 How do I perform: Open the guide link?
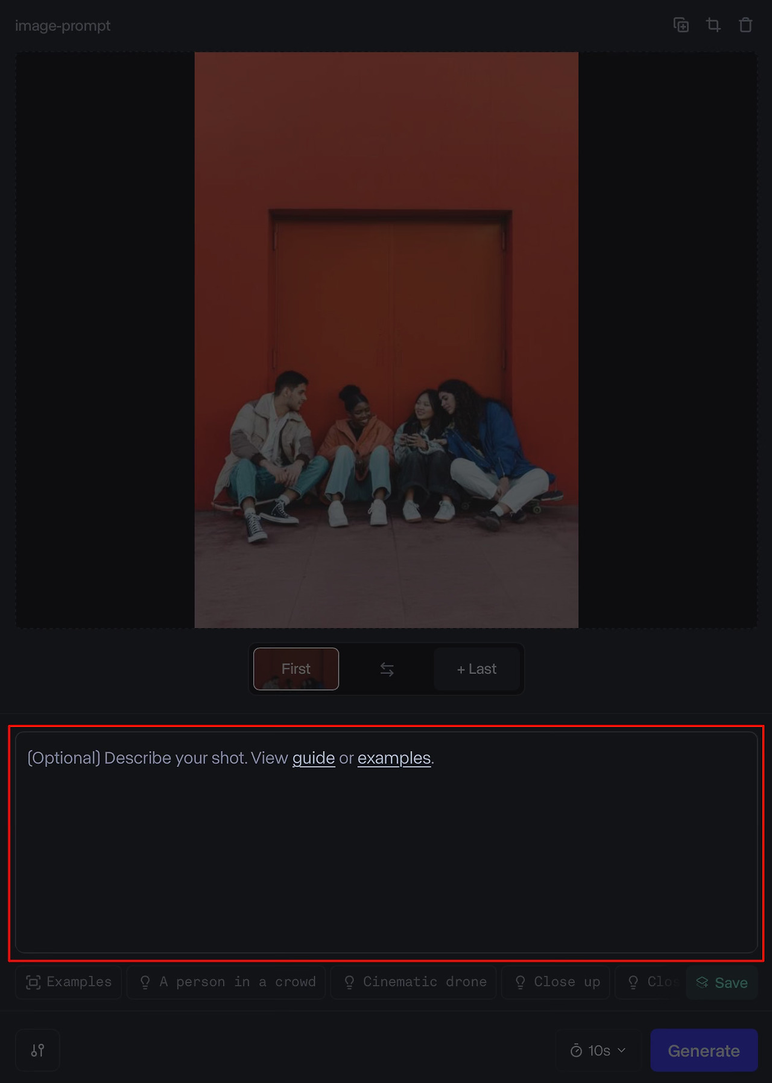coord(314,758)
